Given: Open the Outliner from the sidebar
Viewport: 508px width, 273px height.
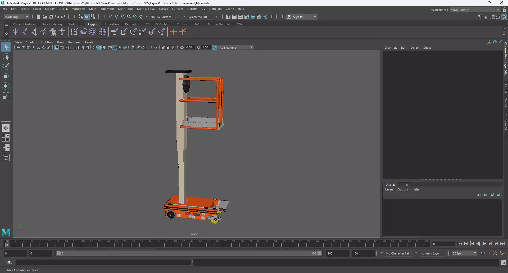Looking at the screenshot, I should (6, 158).
